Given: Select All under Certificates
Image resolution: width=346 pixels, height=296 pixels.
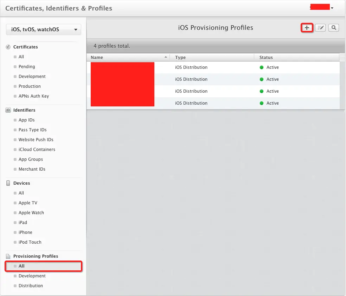Looking at the screenshot, I should pos(21,57).
